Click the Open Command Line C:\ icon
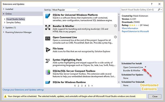The image size is (165, 102). click(48, 38)
